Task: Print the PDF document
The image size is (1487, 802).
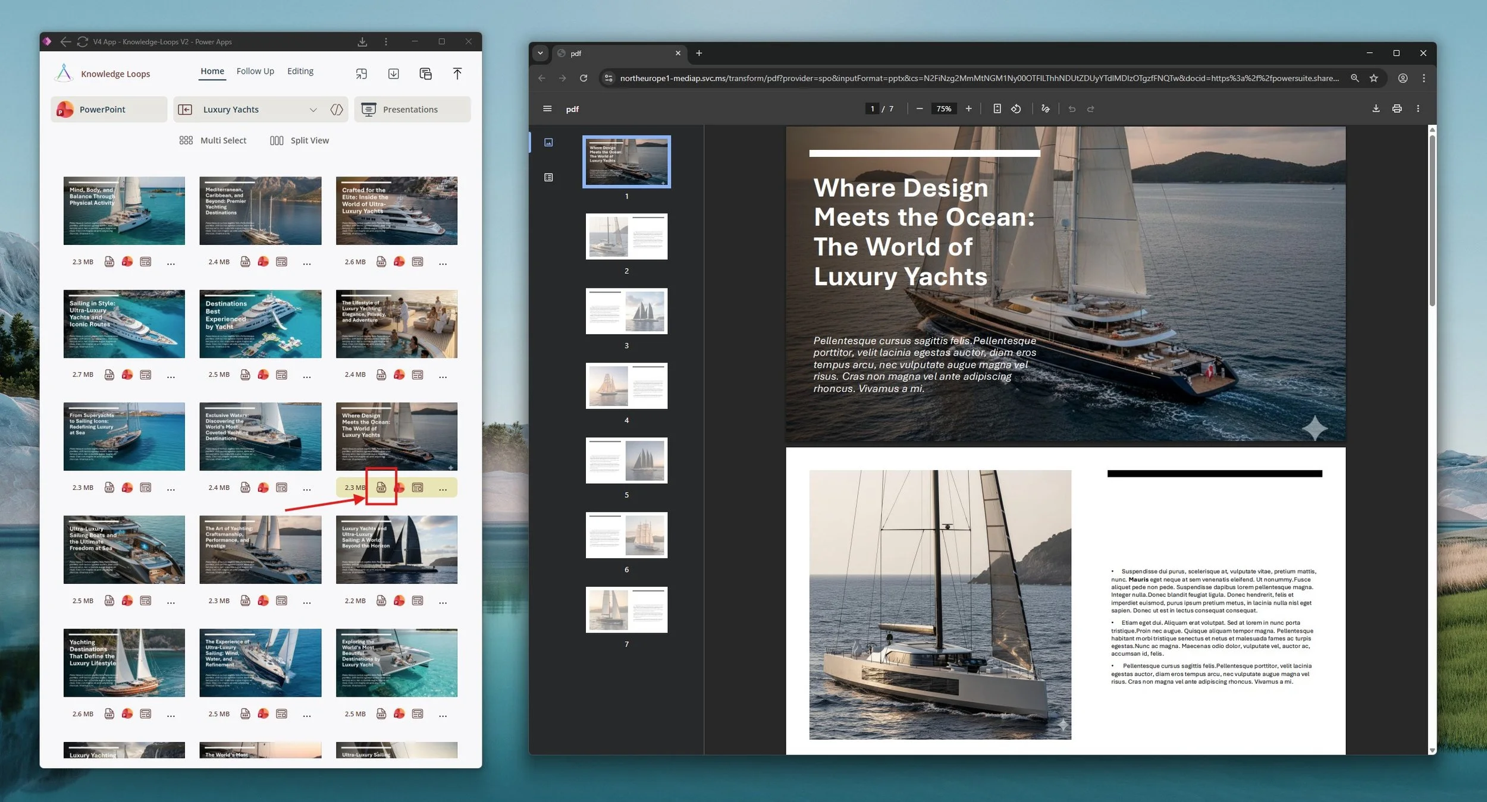Action: click(1397, 109)
